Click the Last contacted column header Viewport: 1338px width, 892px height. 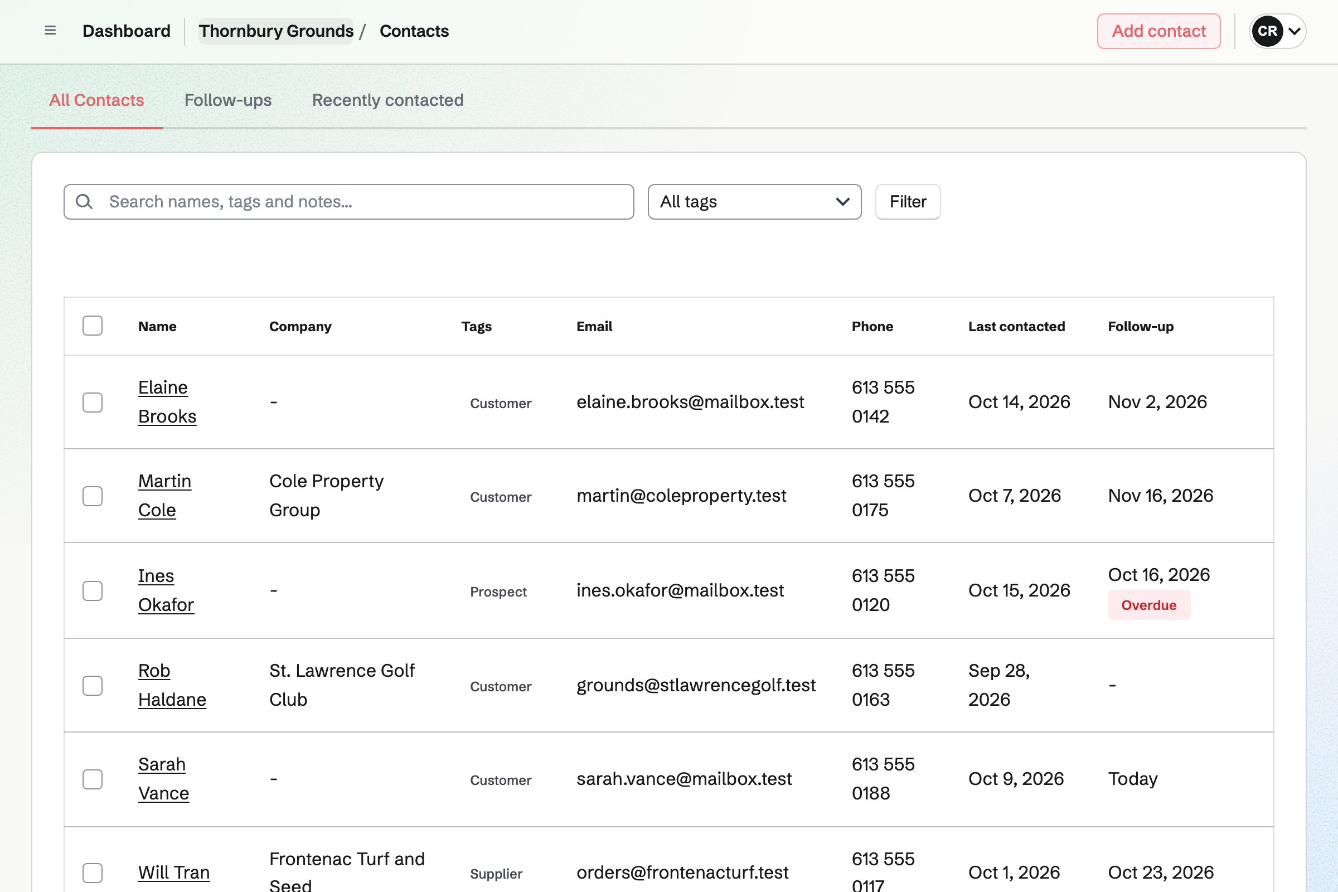coord(1016,326)
